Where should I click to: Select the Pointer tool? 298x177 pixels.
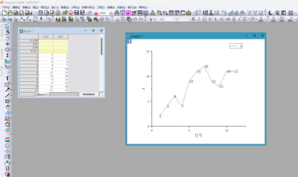[x=7, y=27]
